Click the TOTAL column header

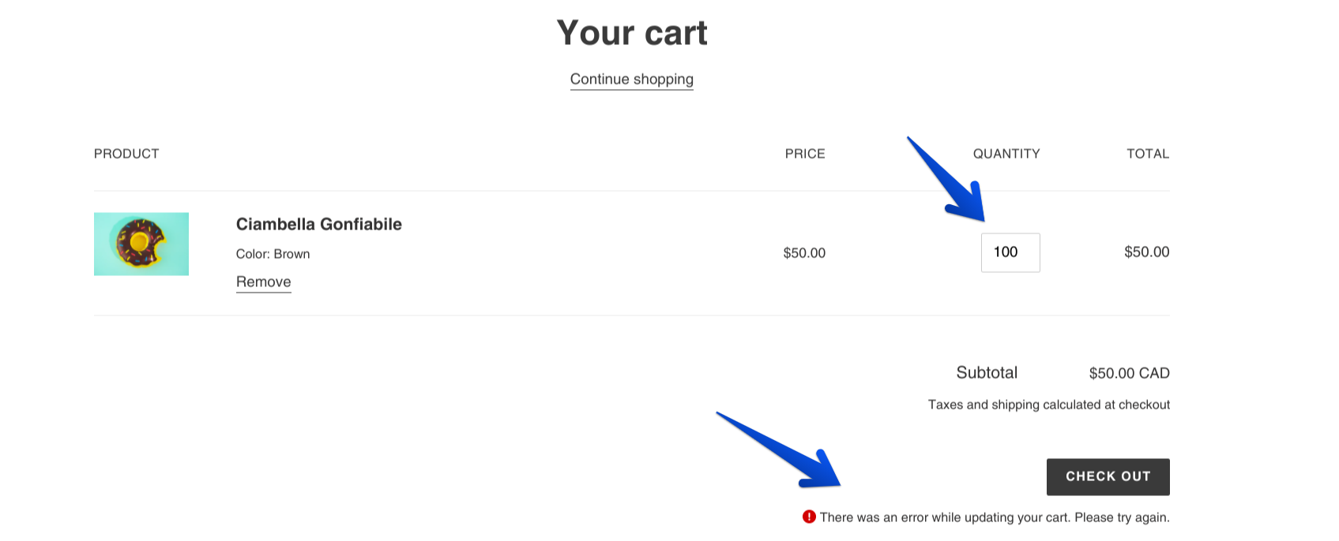click(x=1147, y=154)
